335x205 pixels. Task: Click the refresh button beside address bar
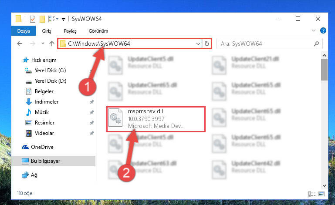pos(206,44)
